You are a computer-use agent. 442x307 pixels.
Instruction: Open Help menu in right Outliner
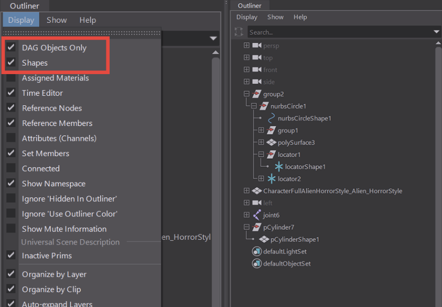(x=300, y=17)
